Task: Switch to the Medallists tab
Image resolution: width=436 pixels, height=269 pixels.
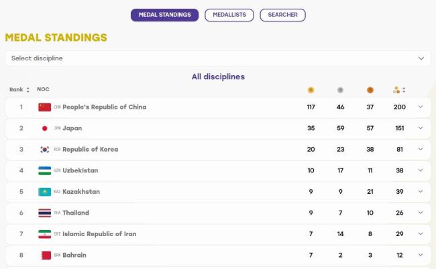Action: [229, 15]
